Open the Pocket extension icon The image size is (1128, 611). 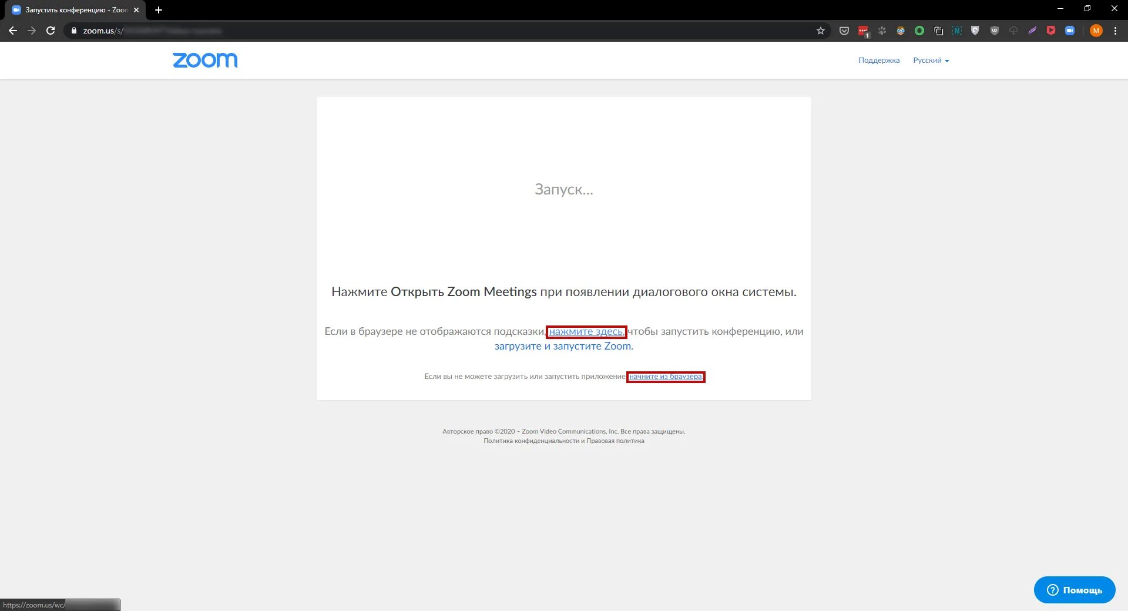pyautogui.click(x=844, y=31)
